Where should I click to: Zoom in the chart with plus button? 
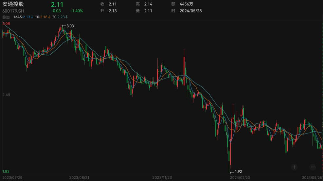pyautogui.click(x=294, y=167)
